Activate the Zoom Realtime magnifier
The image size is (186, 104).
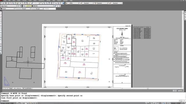point(42,3)
